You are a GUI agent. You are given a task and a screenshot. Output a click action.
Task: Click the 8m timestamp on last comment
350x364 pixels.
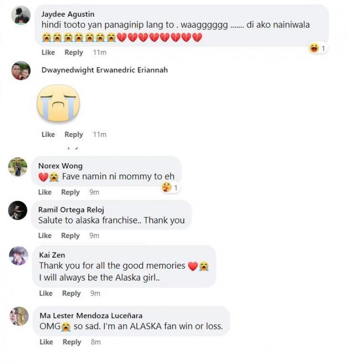pos(96,342)
